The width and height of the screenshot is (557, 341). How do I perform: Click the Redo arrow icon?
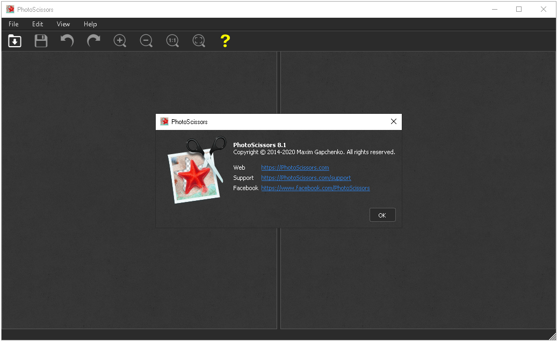93,41
